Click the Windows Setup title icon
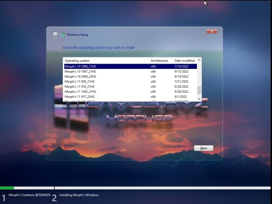 point(63,35)
